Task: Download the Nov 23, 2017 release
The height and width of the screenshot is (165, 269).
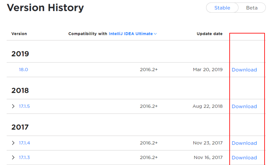Action: [x=244, y=143]
